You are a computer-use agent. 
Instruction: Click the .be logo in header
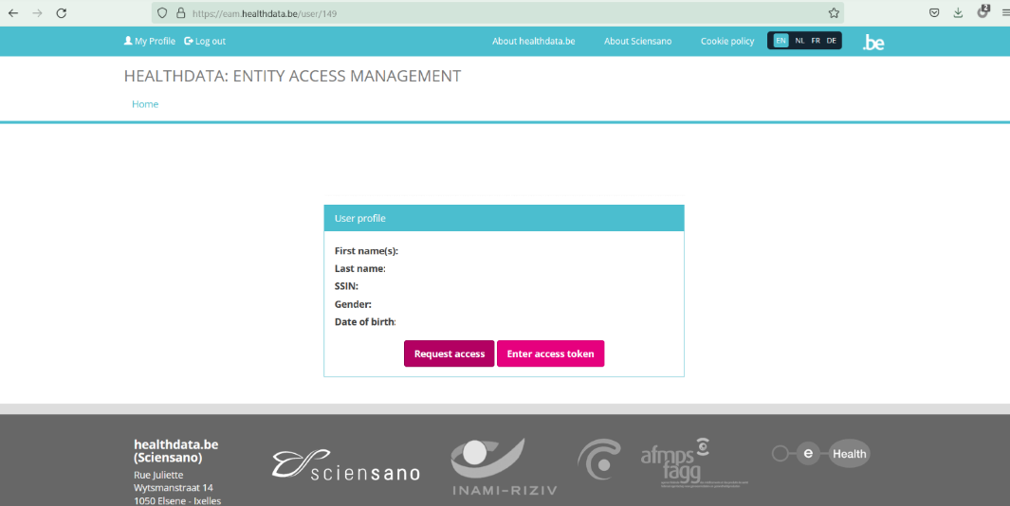[x=872, y=42]
